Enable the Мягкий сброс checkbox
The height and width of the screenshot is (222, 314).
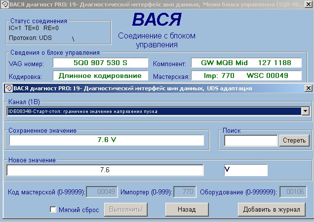tap(53, 209)
